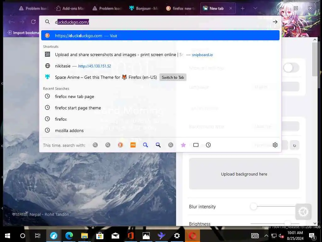
Task: Show hidden system tray icons
Action: (266, 236)
